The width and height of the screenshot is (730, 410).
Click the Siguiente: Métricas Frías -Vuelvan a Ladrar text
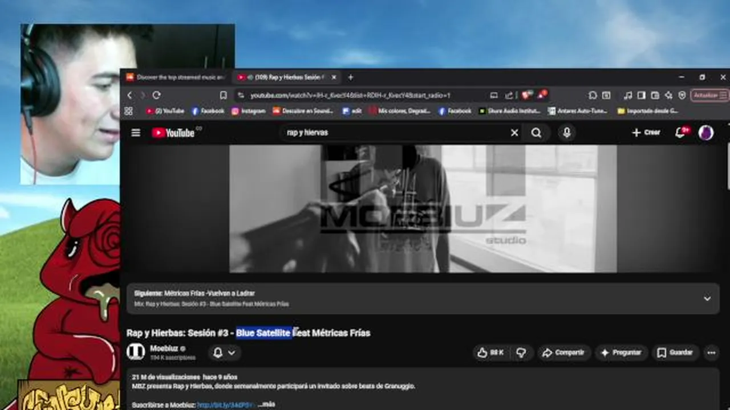click(194, 293)
